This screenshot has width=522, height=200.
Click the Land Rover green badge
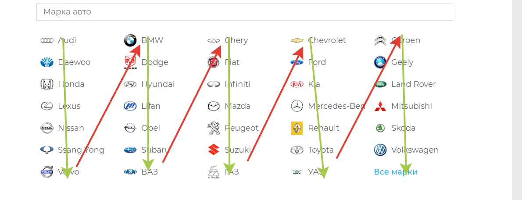pyautogui.click(x=380, y=84)
